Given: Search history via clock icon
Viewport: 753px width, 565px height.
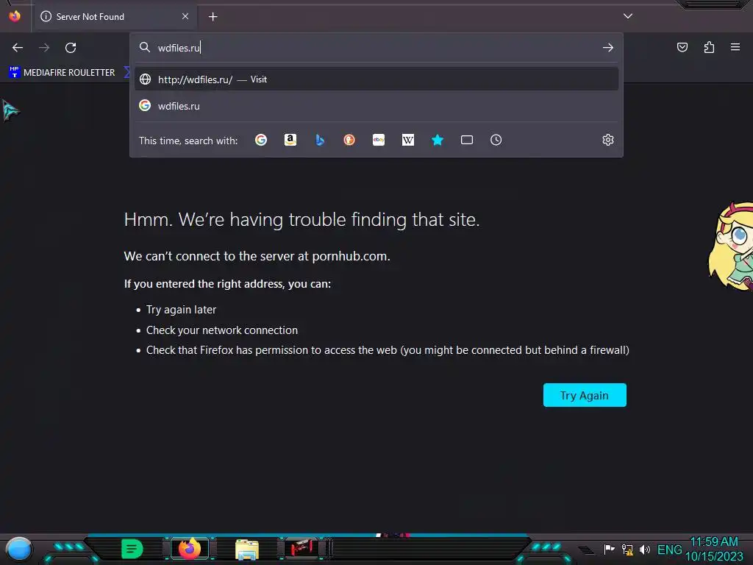Looking at the screenshot, I should tap(496, 140).
